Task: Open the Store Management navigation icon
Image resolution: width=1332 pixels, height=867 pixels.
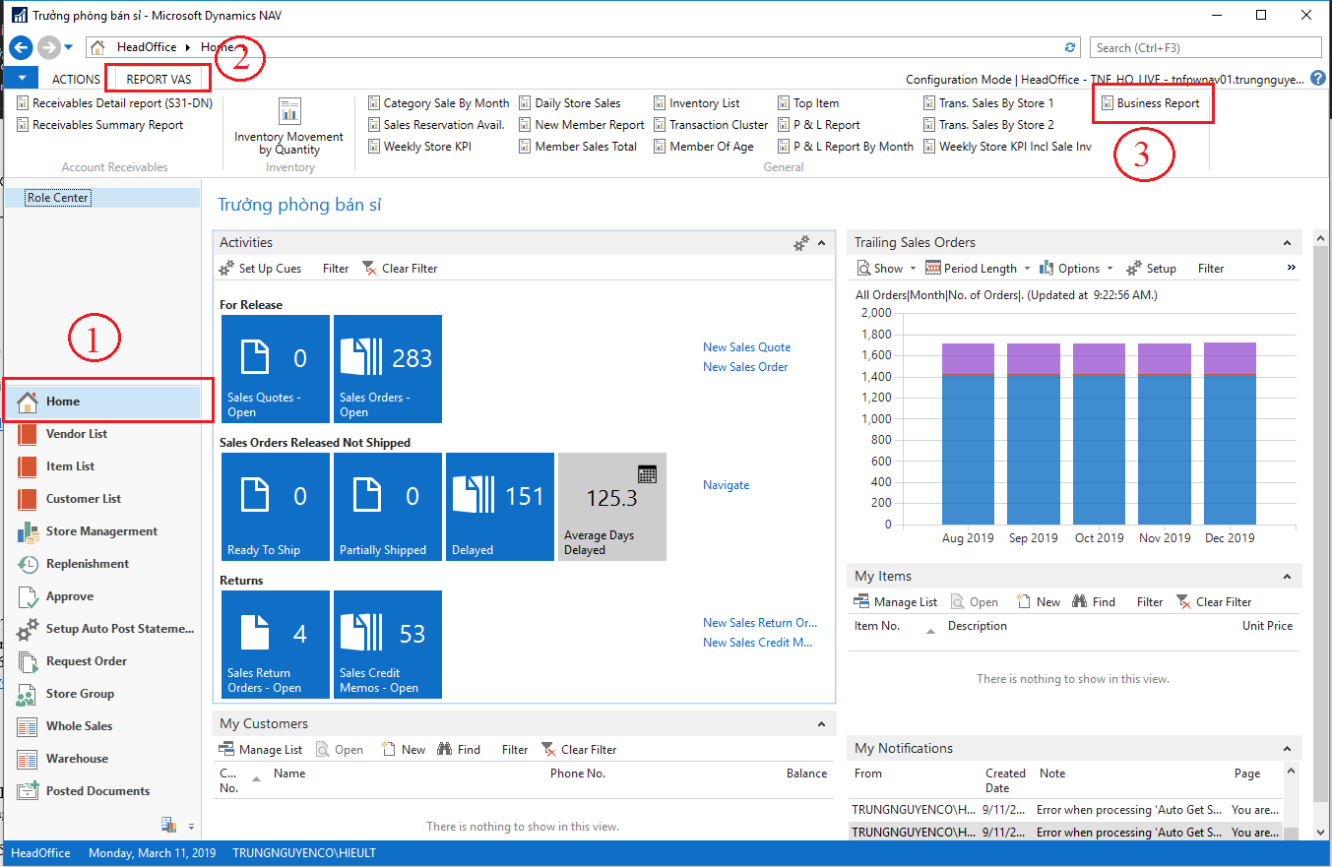Action: point(28,531)
